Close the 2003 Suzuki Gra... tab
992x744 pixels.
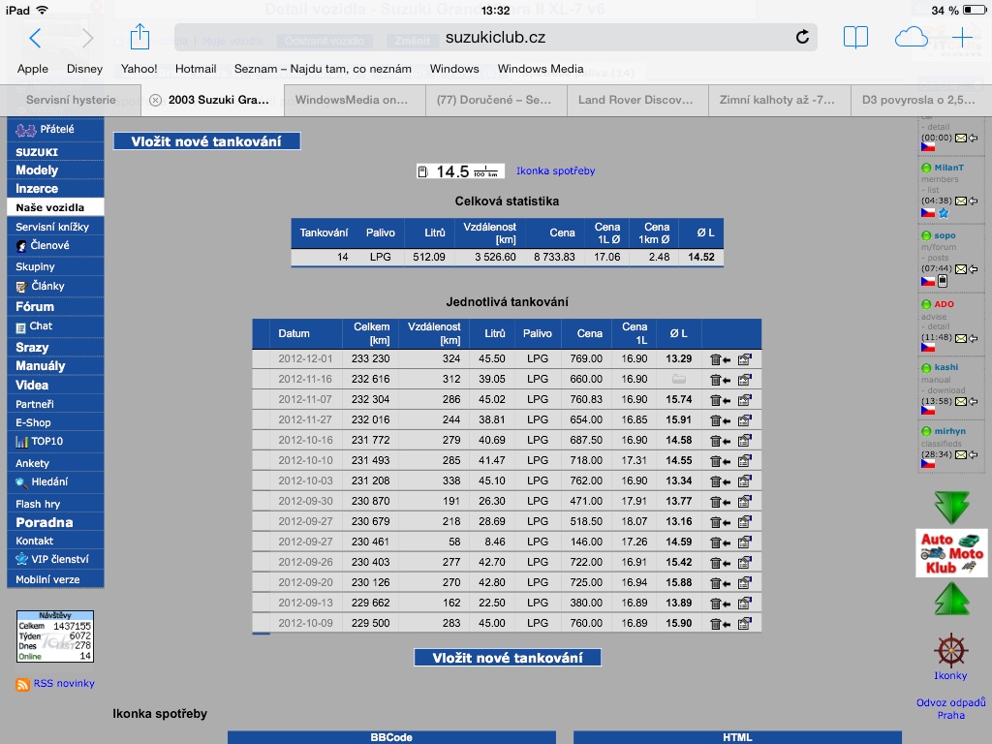155,100
